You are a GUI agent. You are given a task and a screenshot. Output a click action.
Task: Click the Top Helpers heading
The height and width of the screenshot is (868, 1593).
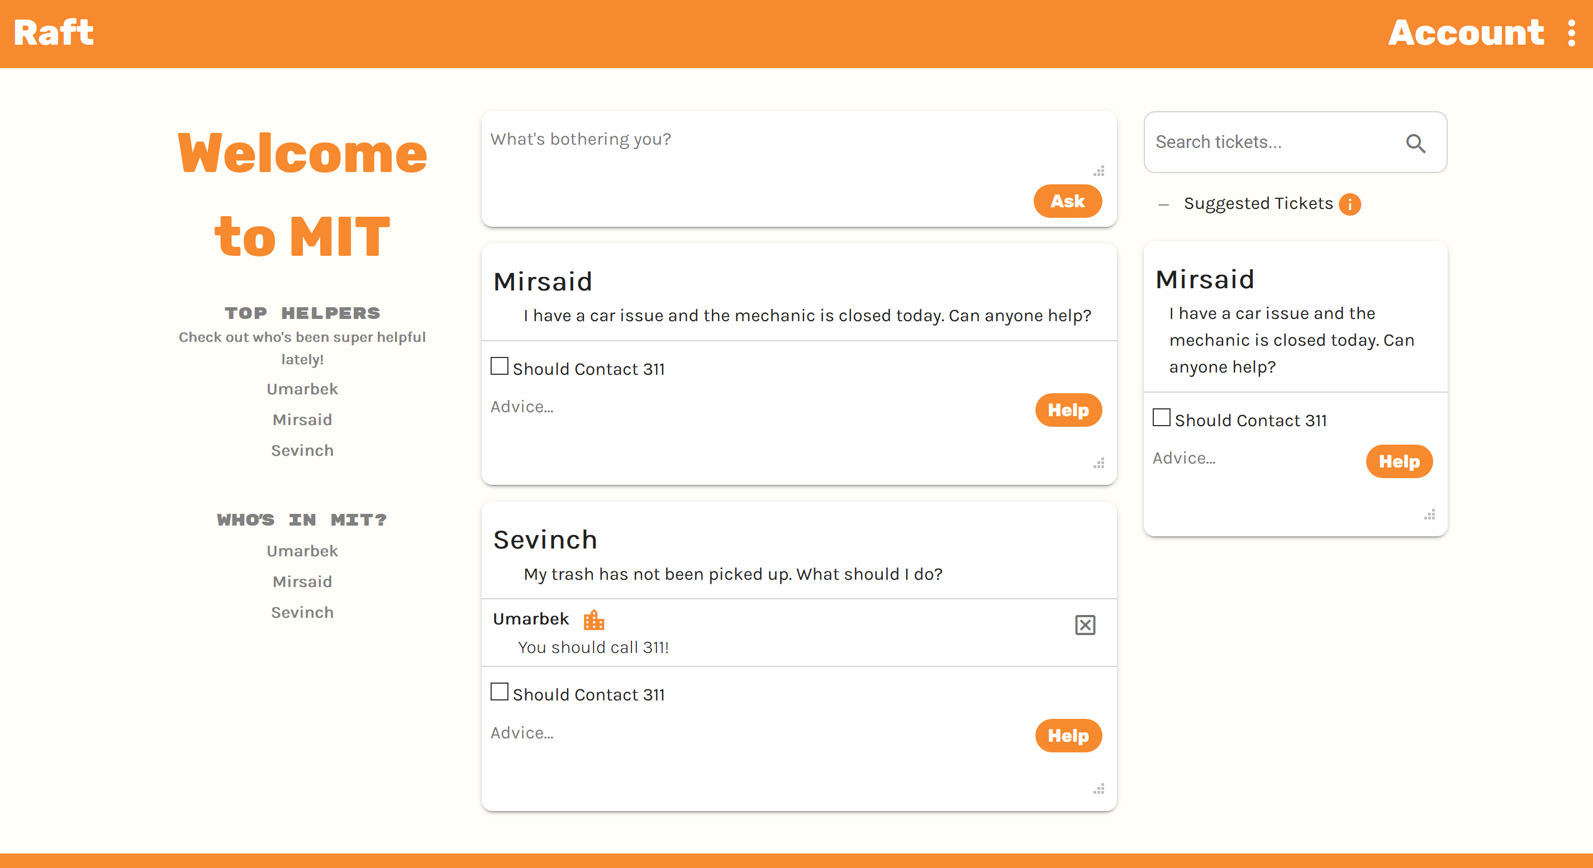click(x=302, y=313)
